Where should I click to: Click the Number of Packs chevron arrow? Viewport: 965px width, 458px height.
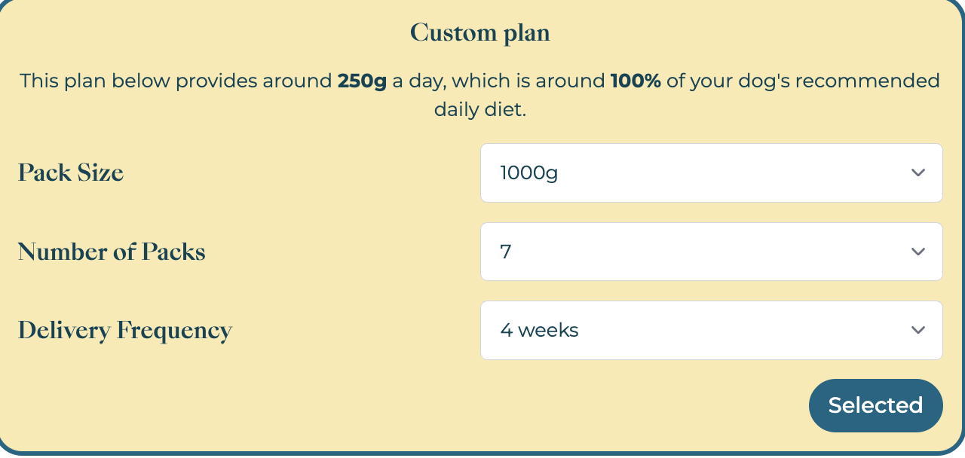tap(918, 252)
